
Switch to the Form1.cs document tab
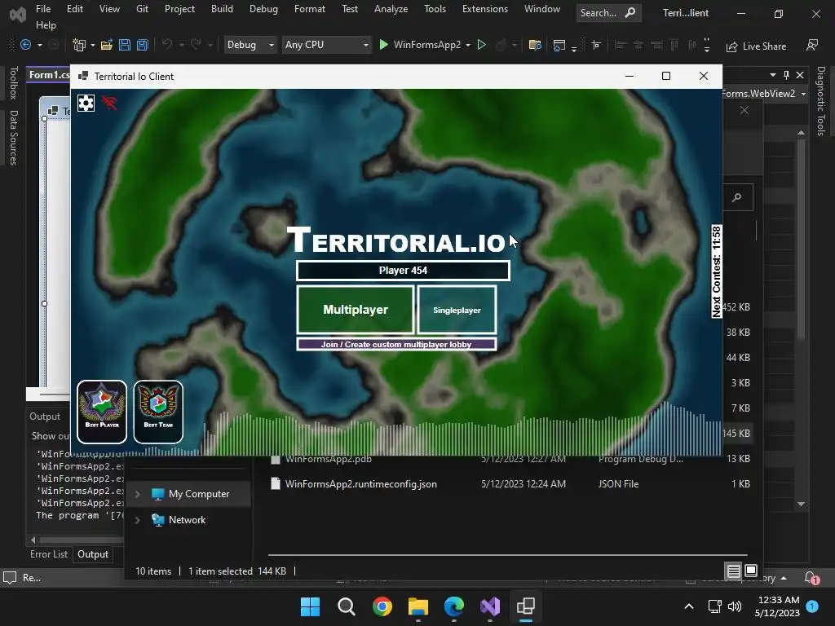click(48, 74)
